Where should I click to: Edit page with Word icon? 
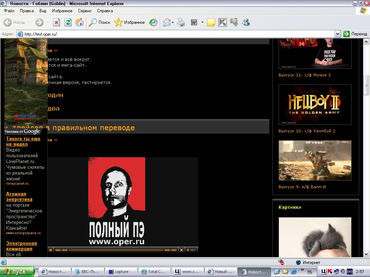(194, 22)
